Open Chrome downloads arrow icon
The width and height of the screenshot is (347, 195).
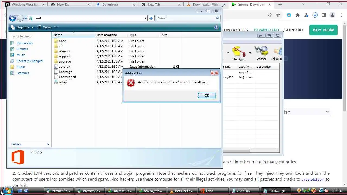pos(315,15)
